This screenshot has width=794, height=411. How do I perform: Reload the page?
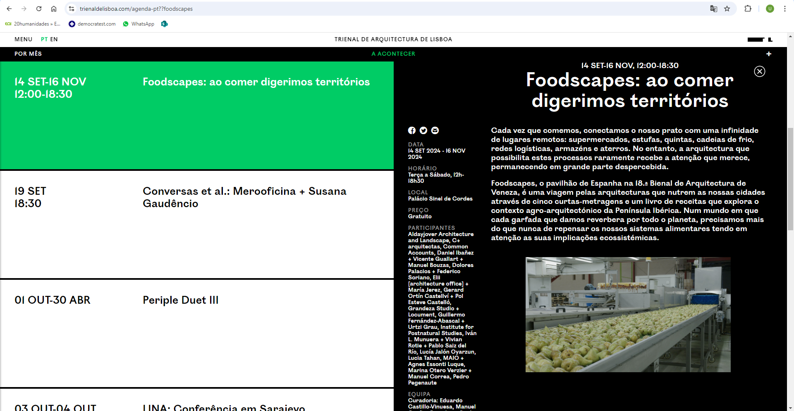(x=39, y=9)
